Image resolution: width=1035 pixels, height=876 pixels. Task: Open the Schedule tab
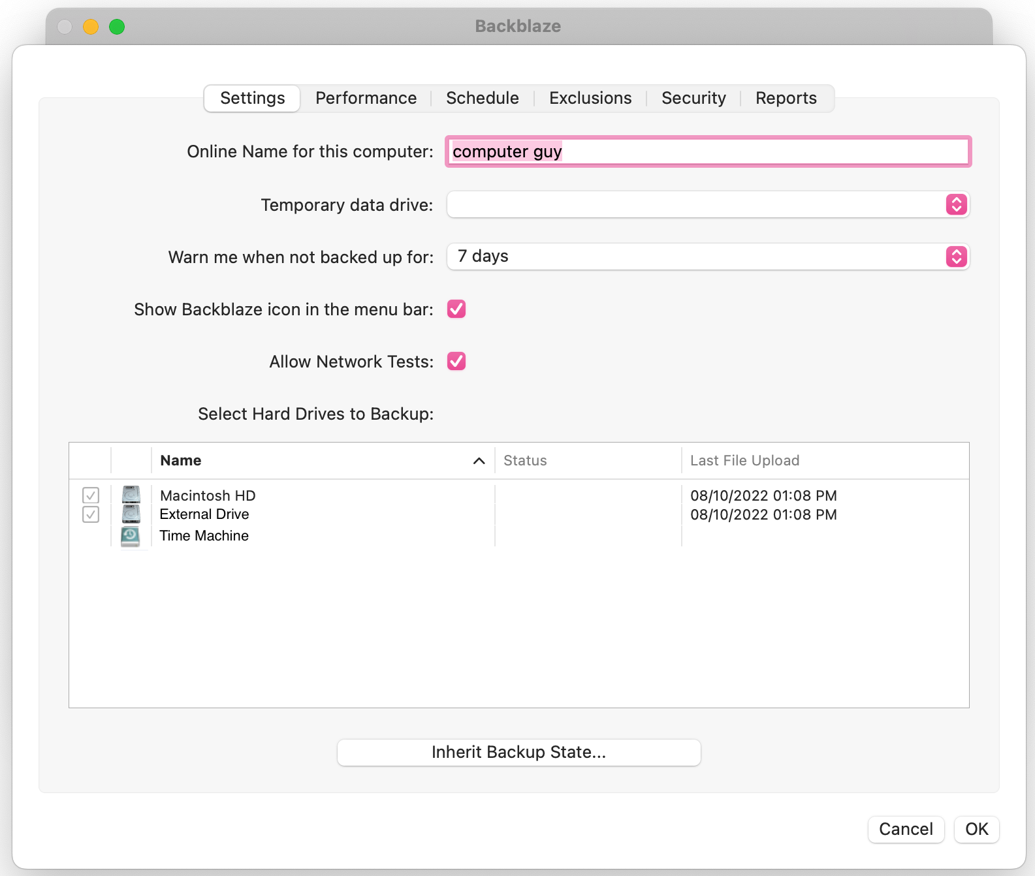483,99
